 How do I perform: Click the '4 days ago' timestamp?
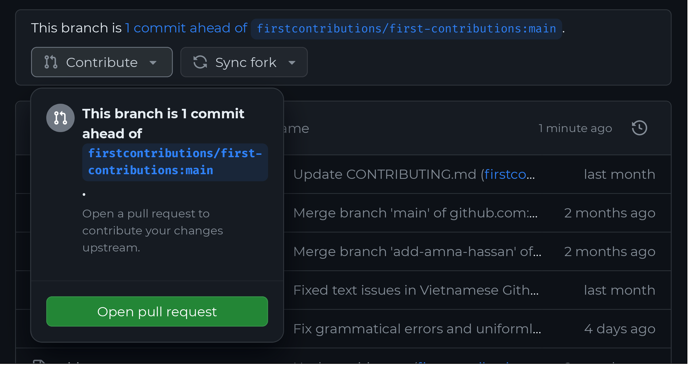(619, 329)
